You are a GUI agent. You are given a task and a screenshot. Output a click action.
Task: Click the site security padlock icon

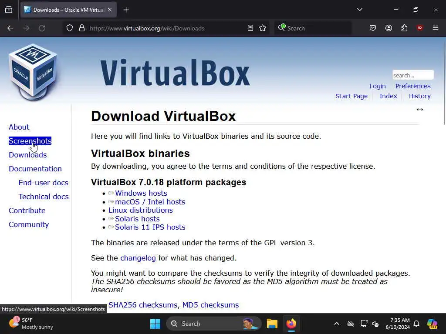click(82, 28)
